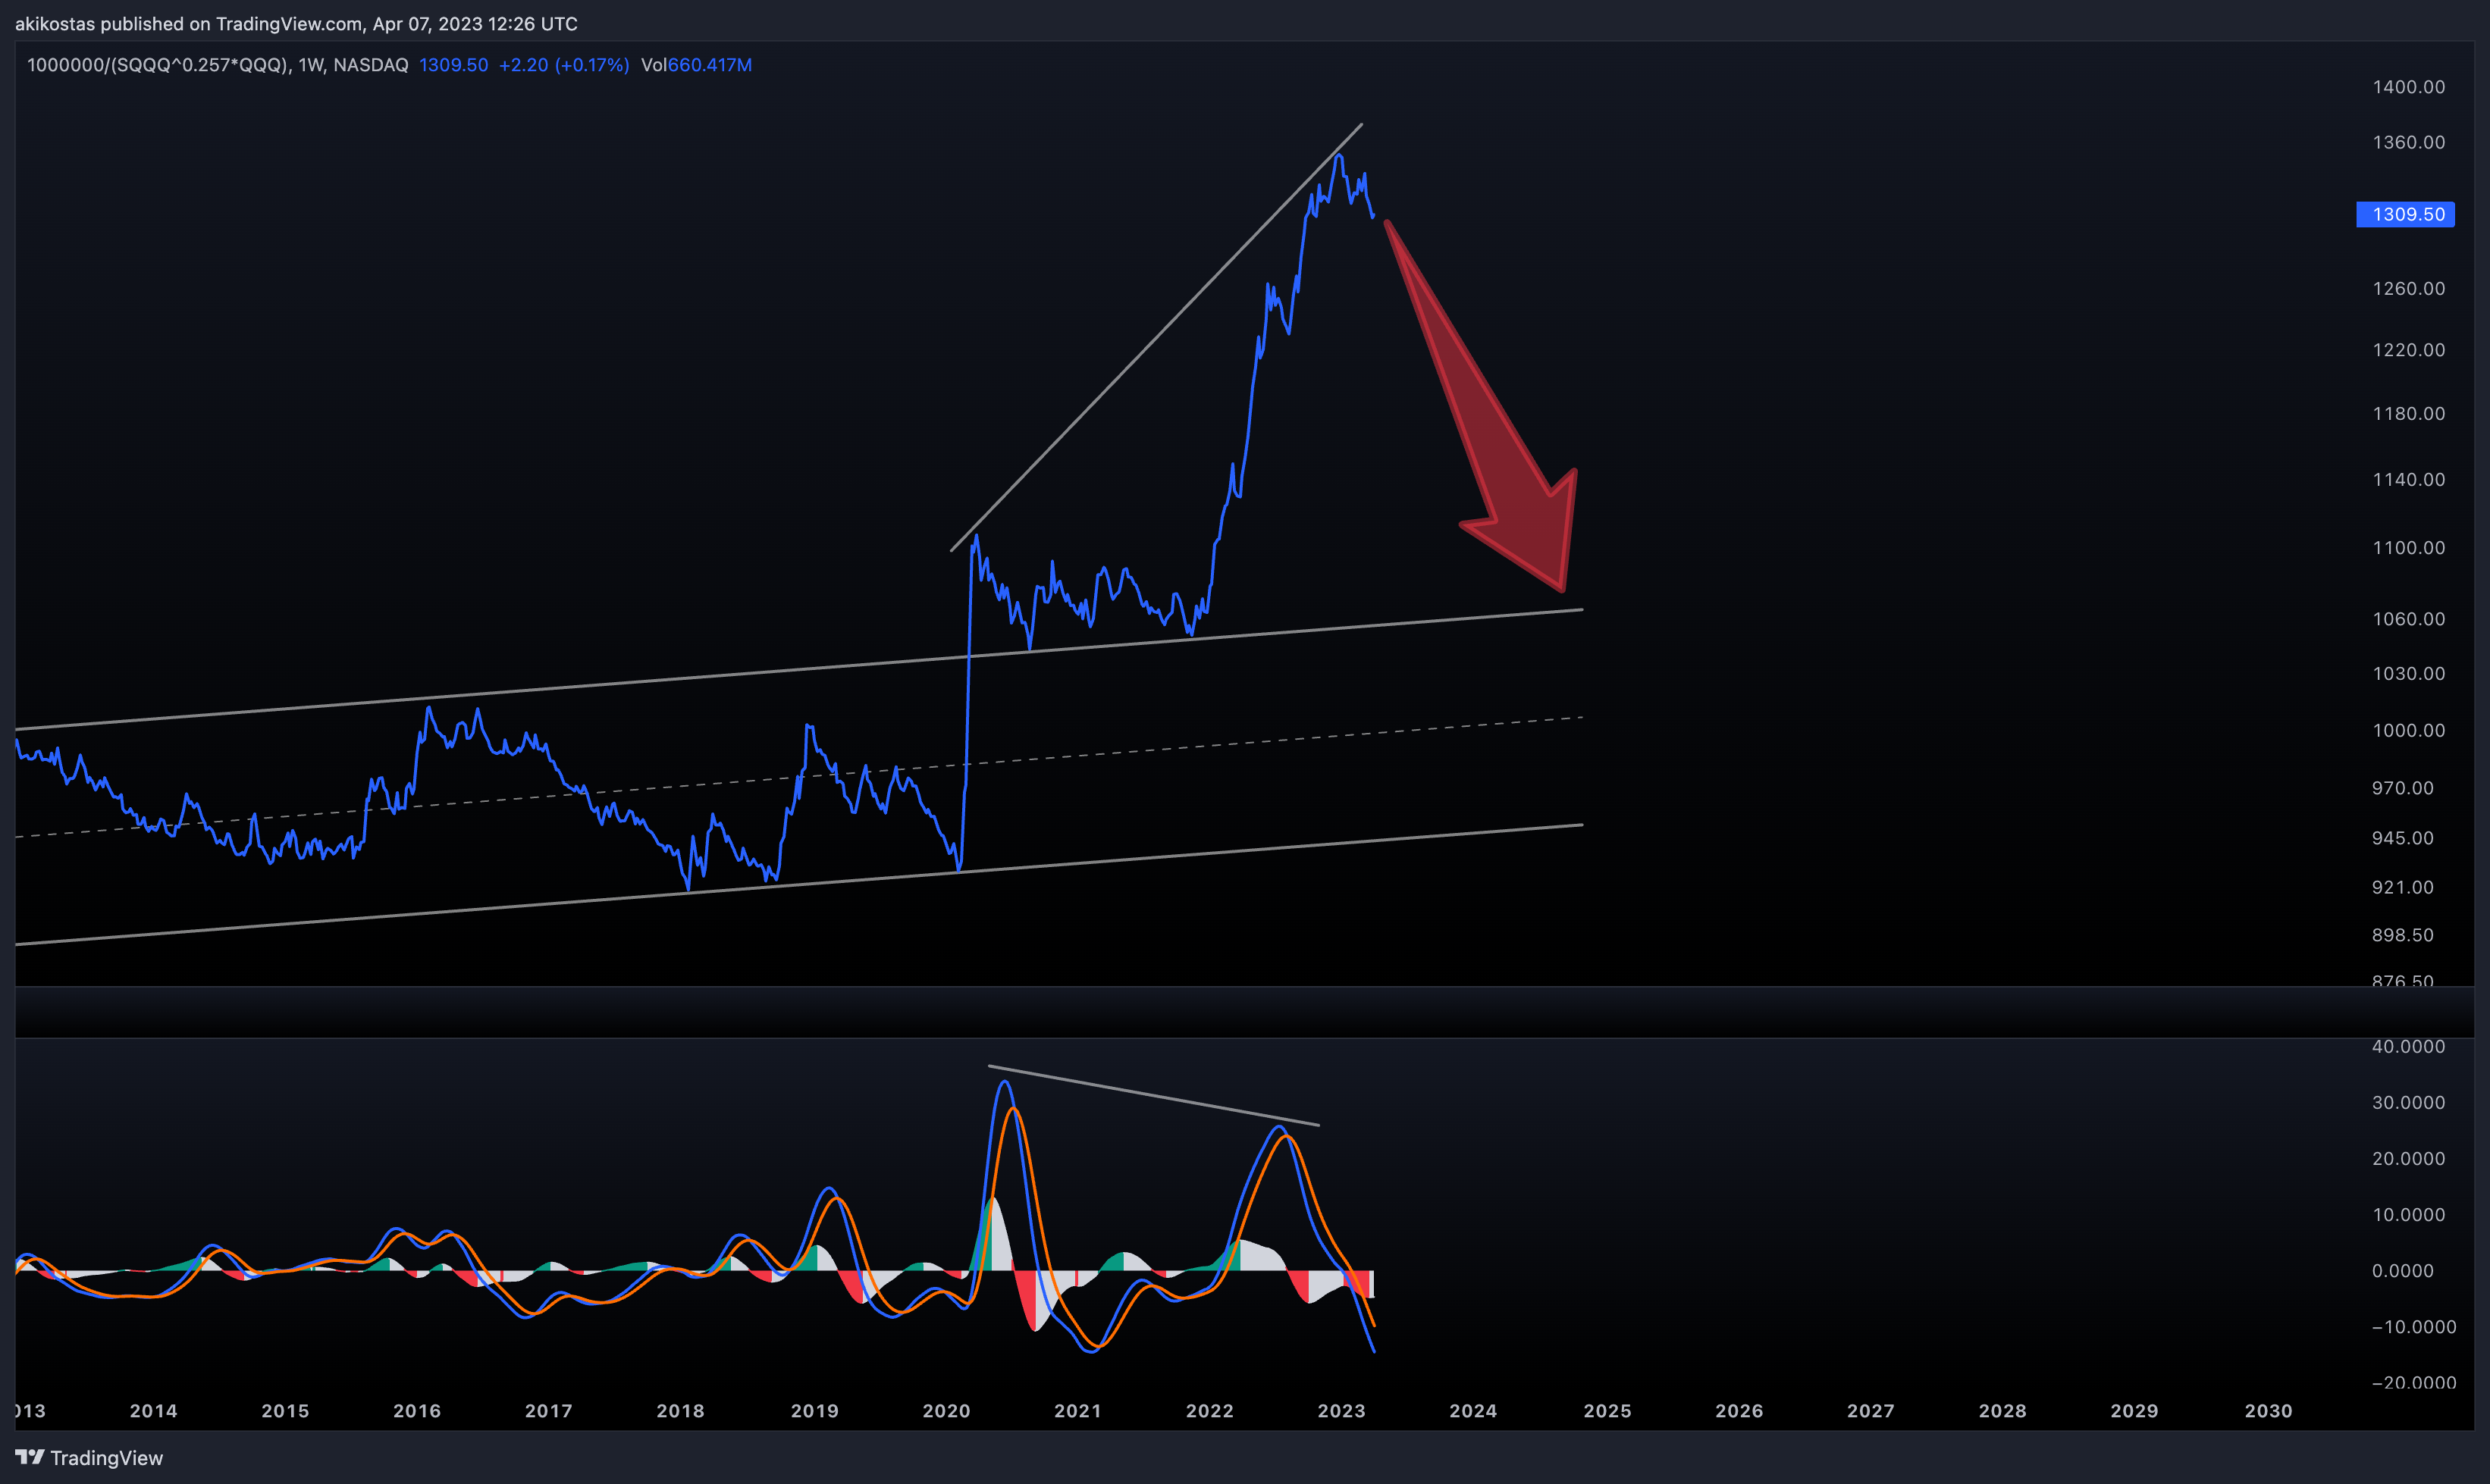Click the 898.50 price axis label
The image size is (2490, 1484).
coord(2402,935)
